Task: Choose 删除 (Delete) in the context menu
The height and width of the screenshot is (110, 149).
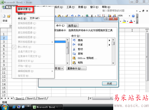Action: pyautogui.click(x=22, y=14)
